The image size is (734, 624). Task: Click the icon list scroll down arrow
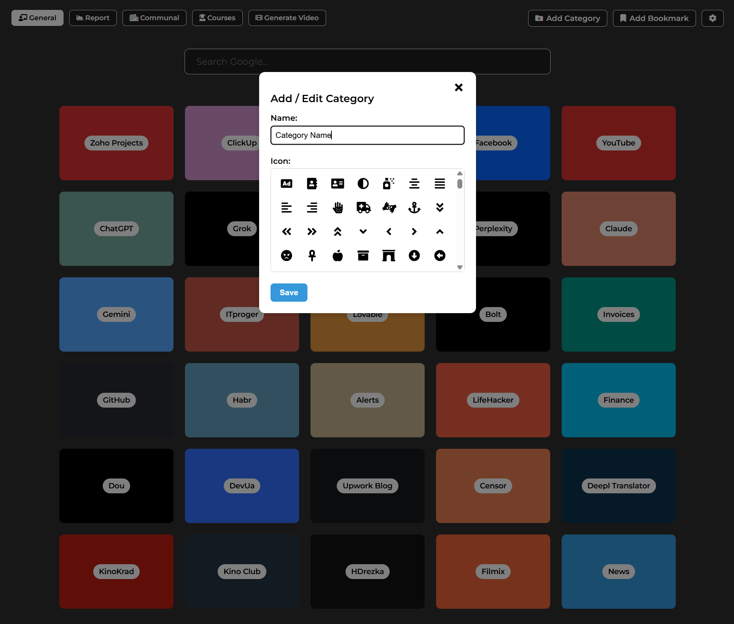tap(460, 267)
